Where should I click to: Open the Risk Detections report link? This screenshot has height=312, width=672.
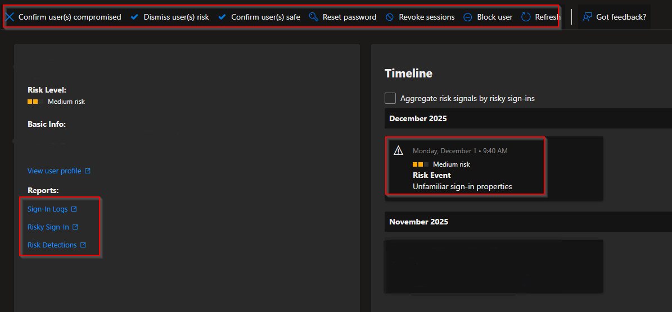tap(52, 245)
